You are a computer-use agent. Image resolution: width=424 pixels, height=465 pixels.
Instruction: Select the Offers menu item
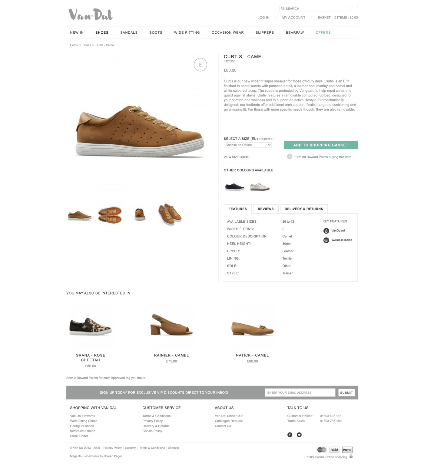point(323,32)
